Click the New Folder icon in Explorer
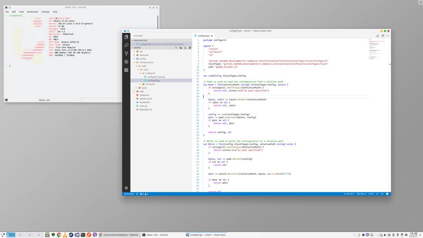Image resolution: width=423 pixels, height=238 pixels. click(x=181, y=47)
